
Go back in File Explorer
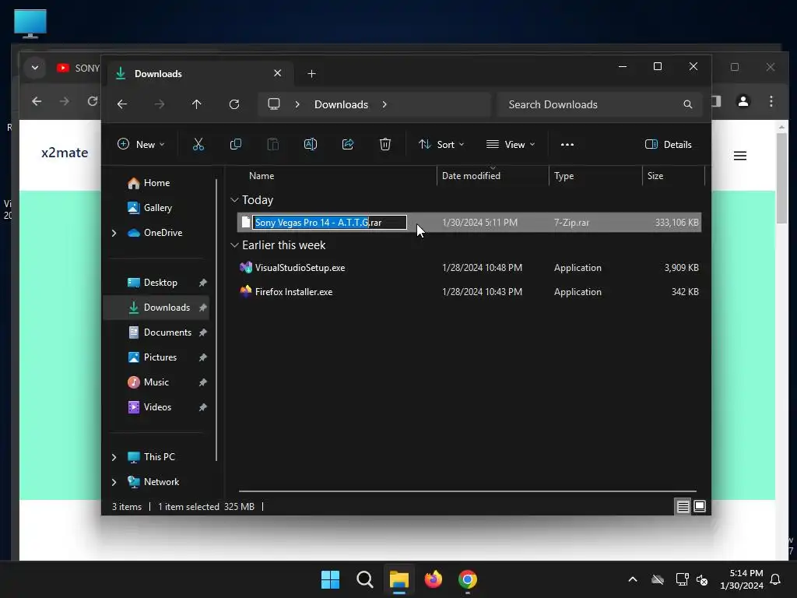(122, 104)
